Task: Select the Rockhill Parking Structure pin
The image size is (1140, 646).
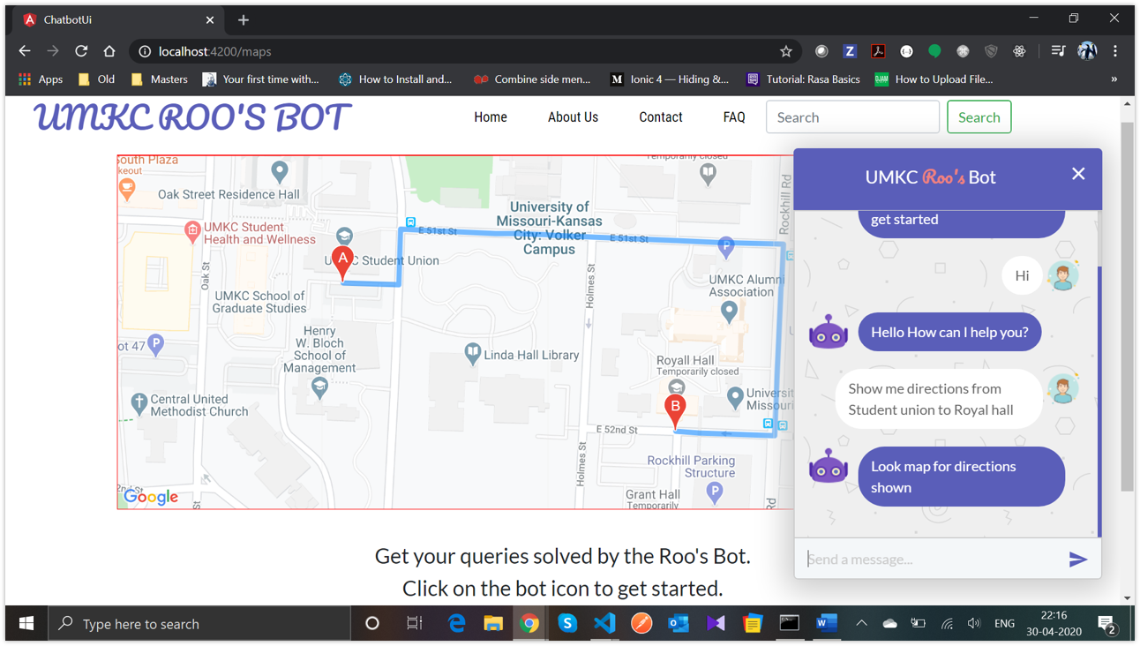Action: point(715,492)
